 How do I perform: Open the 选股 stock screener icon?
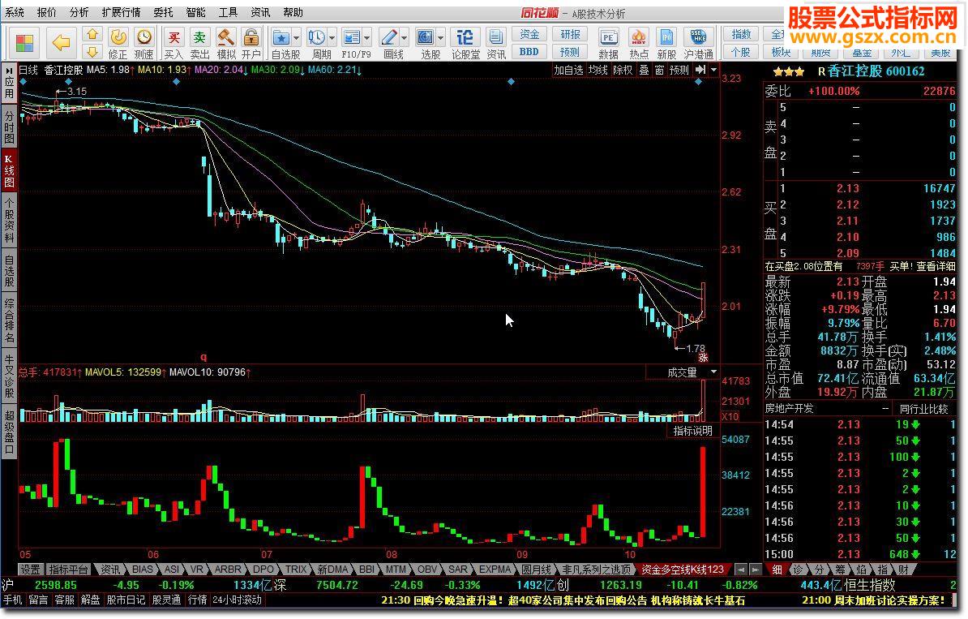pyautogui.click(x=426, y=37)
